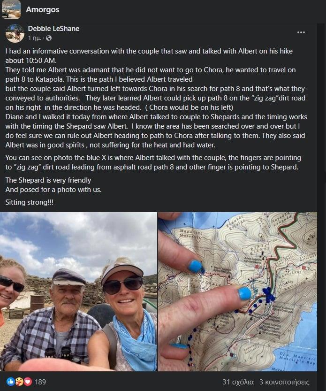Click Debbie LeShane's profile picture
Image resolution: width=326 pixels, height=391 pixels.
tap(15, 33)
